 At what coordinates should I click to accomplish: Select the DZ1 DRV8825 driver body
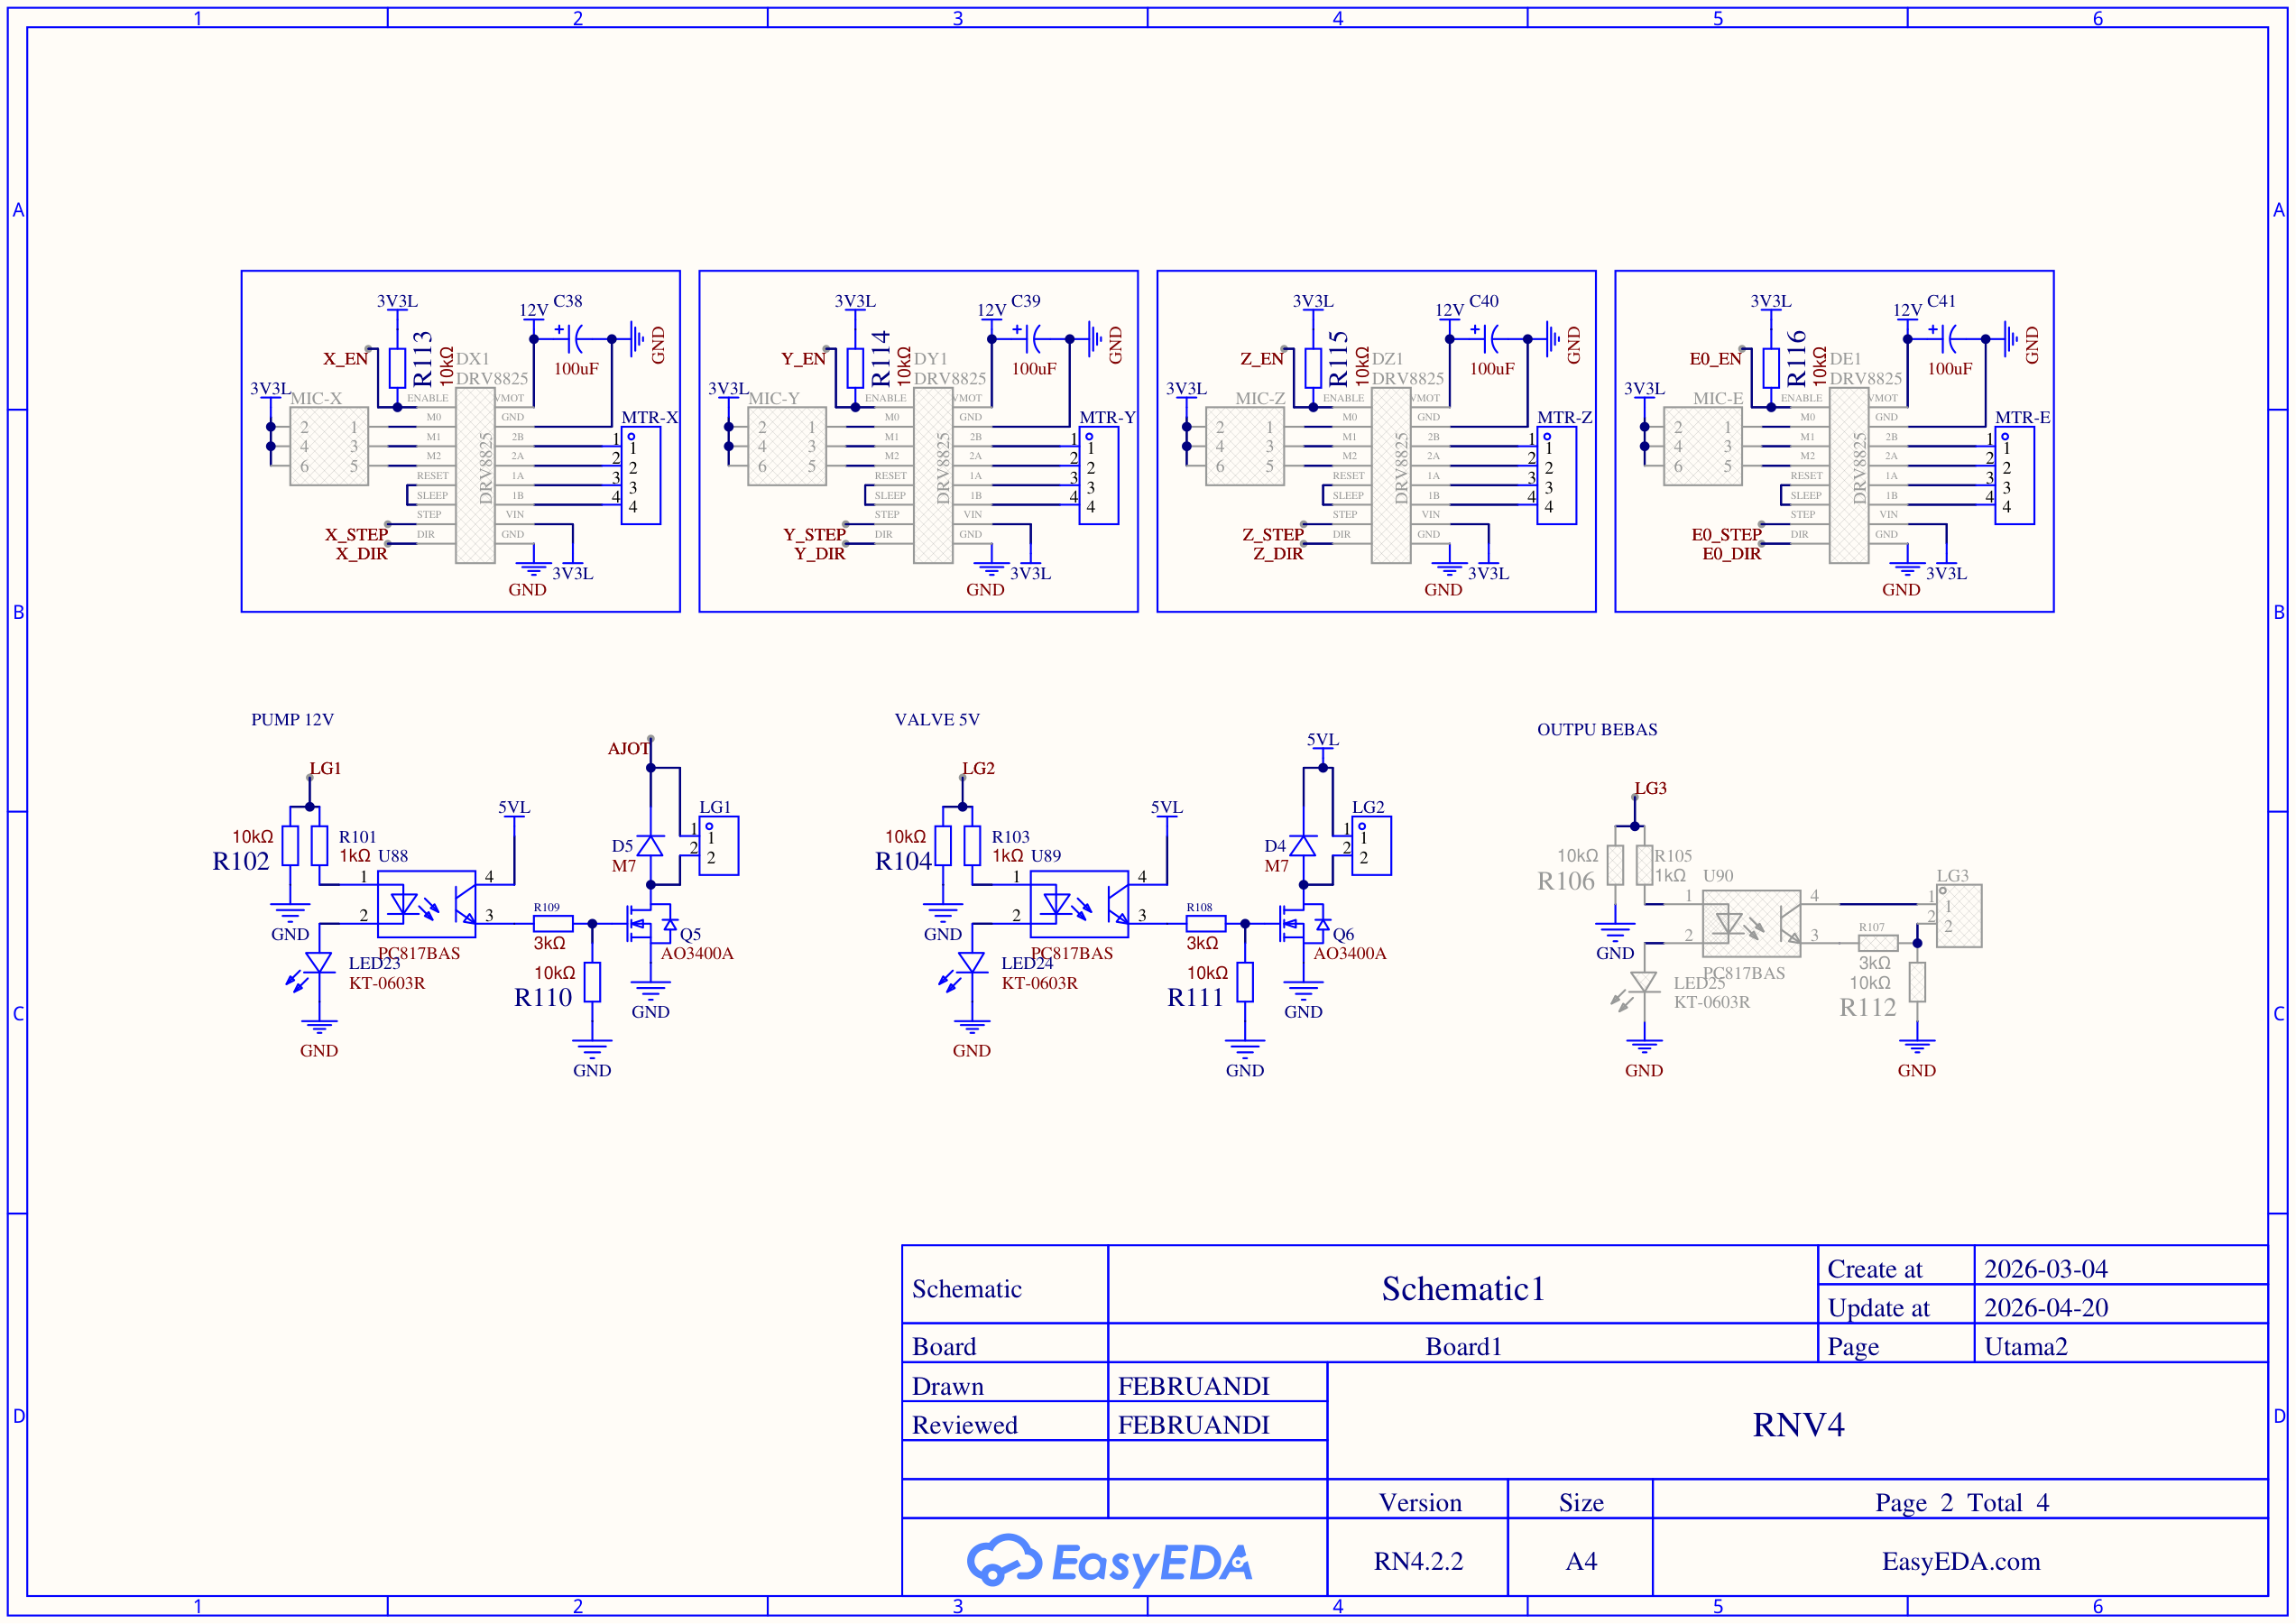click(x=1391, y=476)
